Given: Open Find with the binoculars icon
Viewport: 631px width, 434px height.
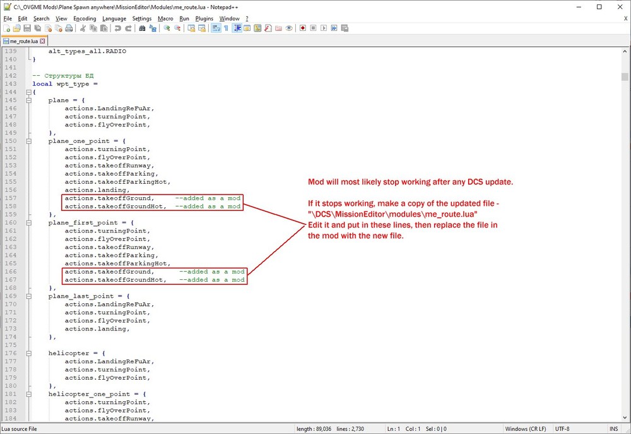Looking at the screenshot, I should coord(143,28).
